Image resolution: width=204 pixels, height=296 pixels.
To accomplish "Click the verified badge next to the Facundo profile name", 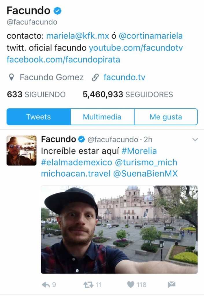I will (x=58, y=11).
